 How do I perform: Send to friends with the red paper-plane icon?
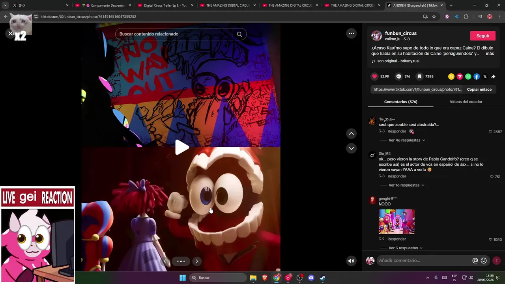[460, 77]
